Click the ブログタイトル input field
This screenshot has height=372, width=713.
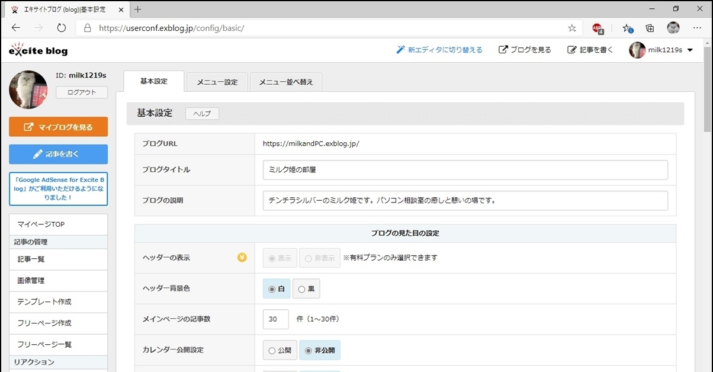pos(465,170)
